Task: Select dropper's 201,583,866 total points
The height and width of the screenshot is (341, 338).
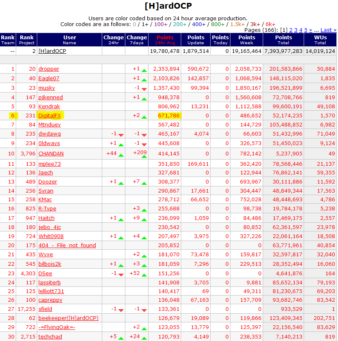Action: [286, 69]
